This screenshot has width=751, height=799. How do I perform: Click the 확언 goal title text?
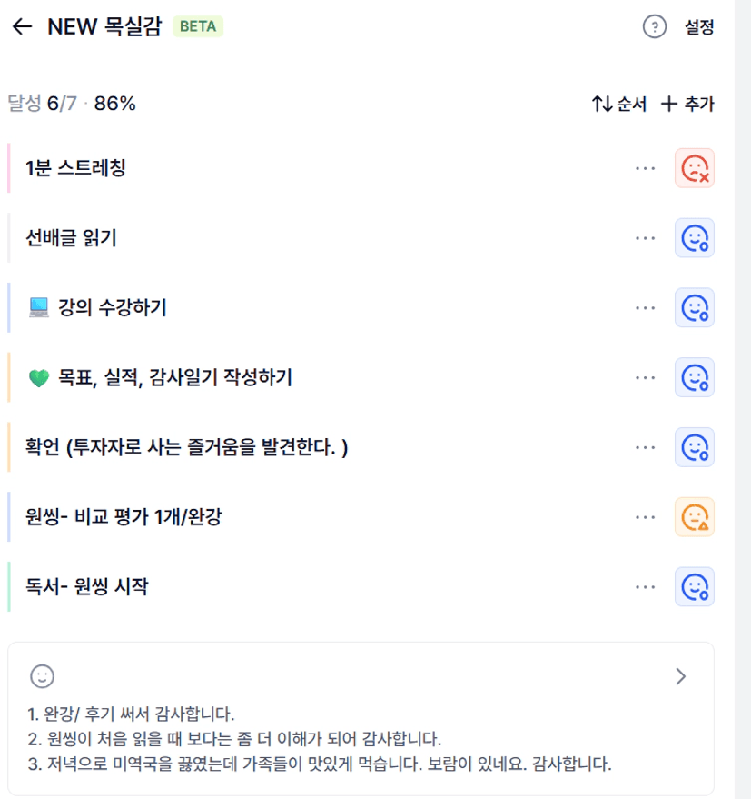[x=187, y=447]
